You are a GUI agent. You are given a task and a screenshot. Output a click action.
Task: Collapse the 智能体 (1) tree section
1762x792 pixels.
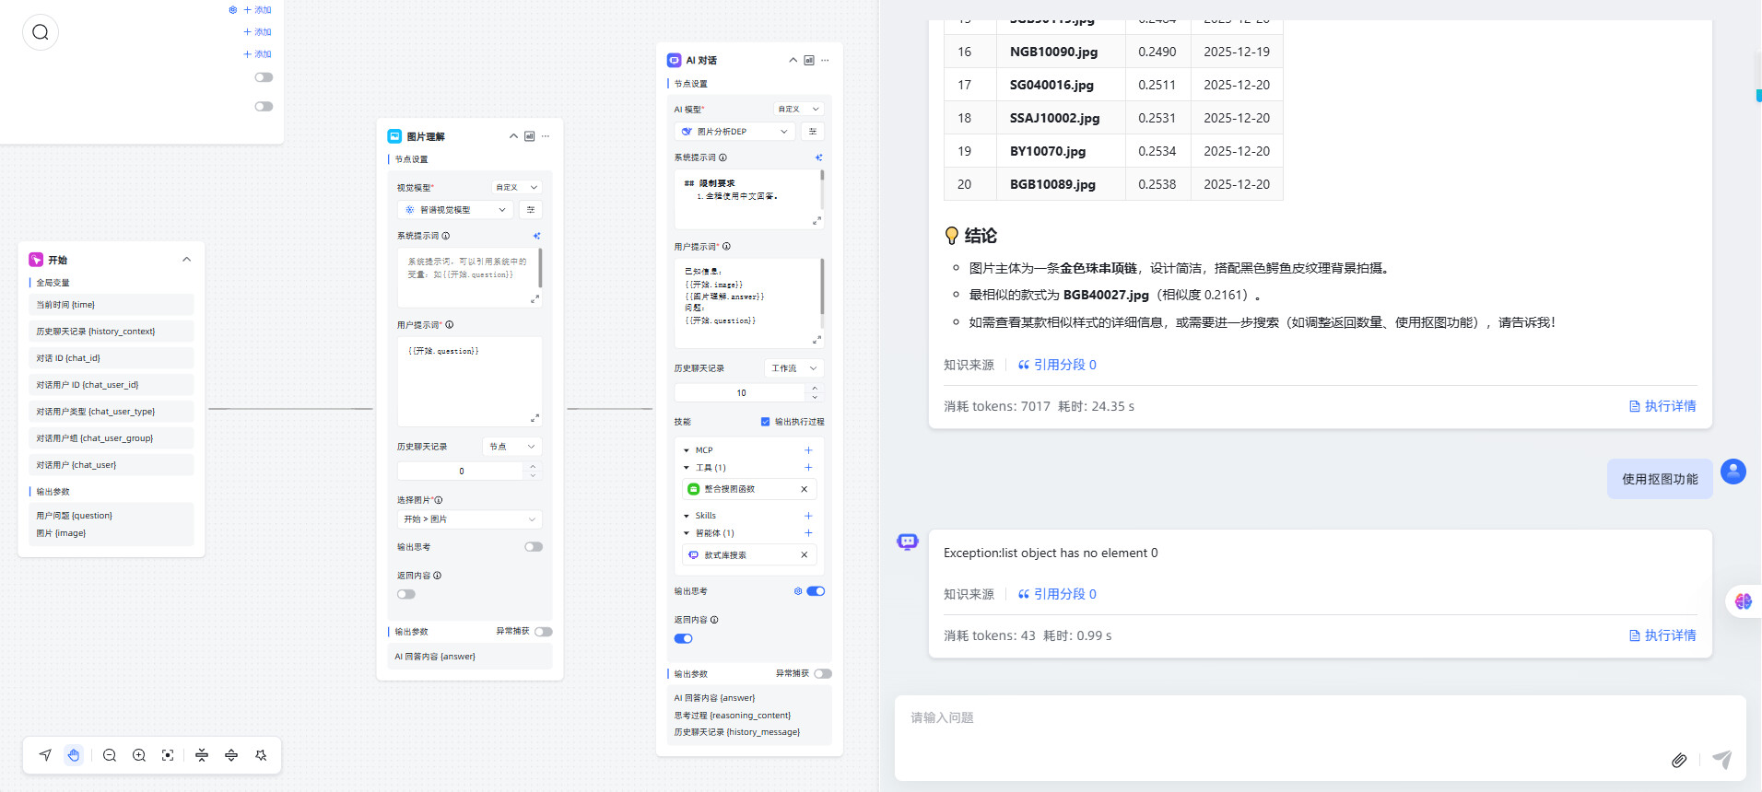point(687,533)
